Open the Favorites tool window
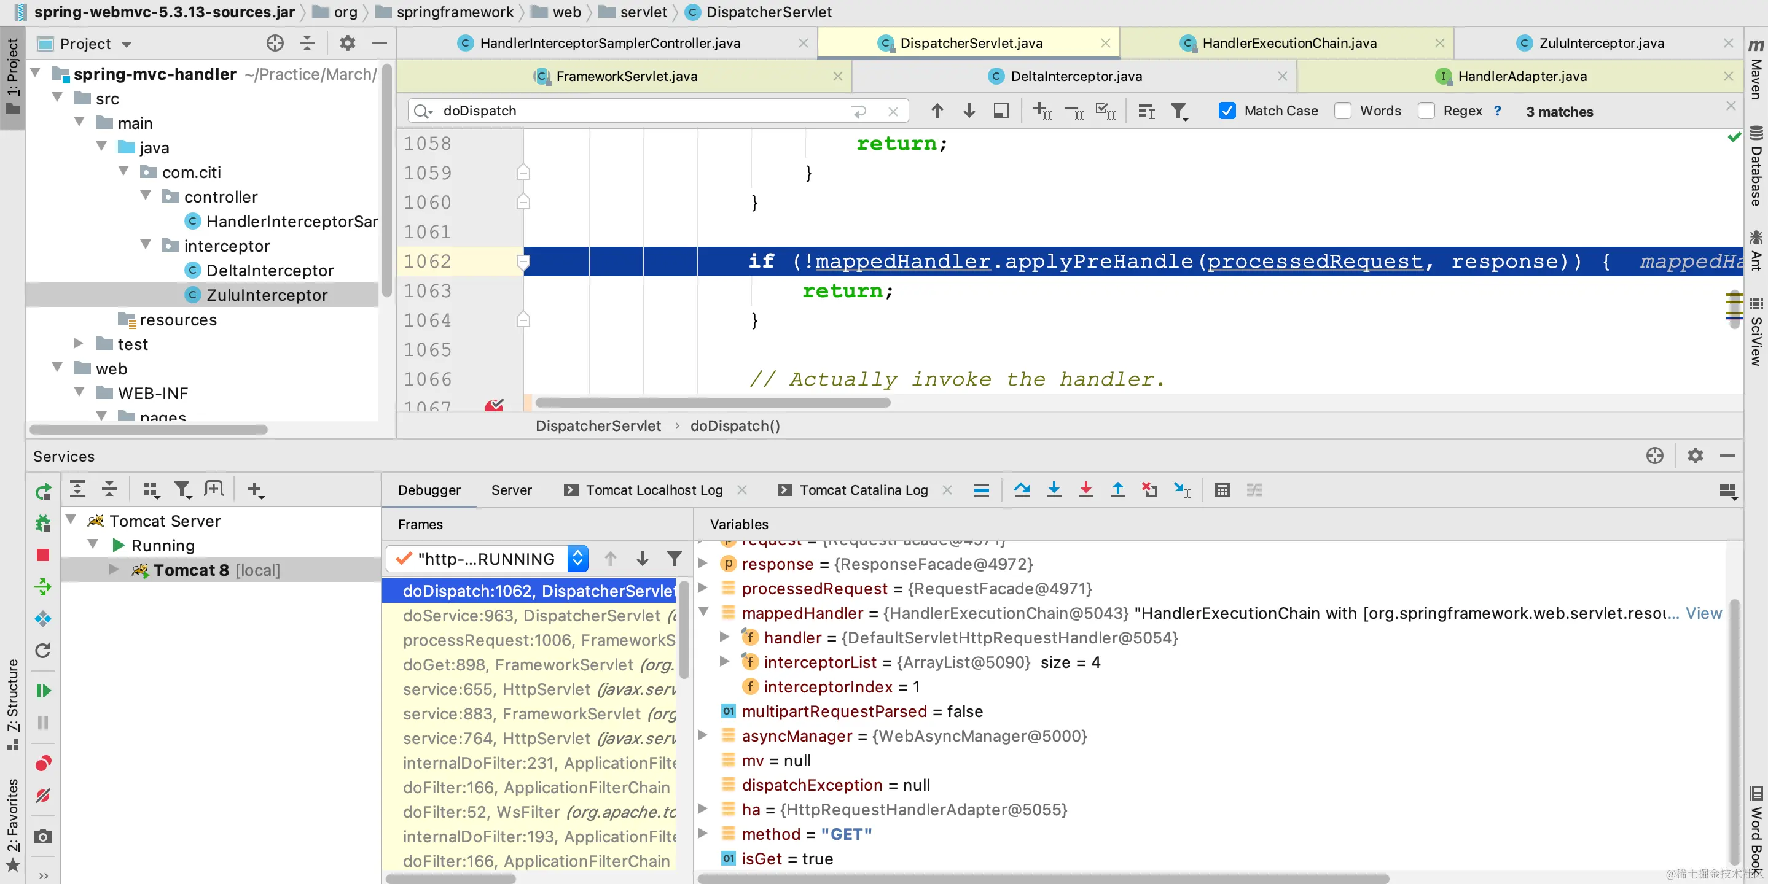 pos(12,824)
